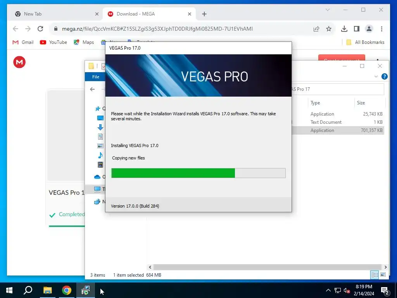Open Windows taskbar search

pyautogui.click(x=28, y=290)
